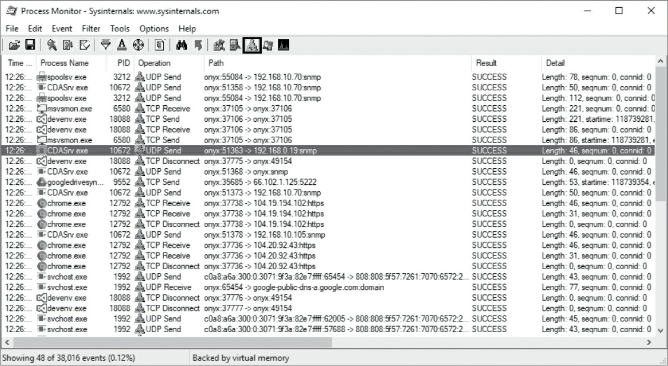668x366 pixels.
Task: Open the Highlight dialog via the A icon
Action: (122, 45)
